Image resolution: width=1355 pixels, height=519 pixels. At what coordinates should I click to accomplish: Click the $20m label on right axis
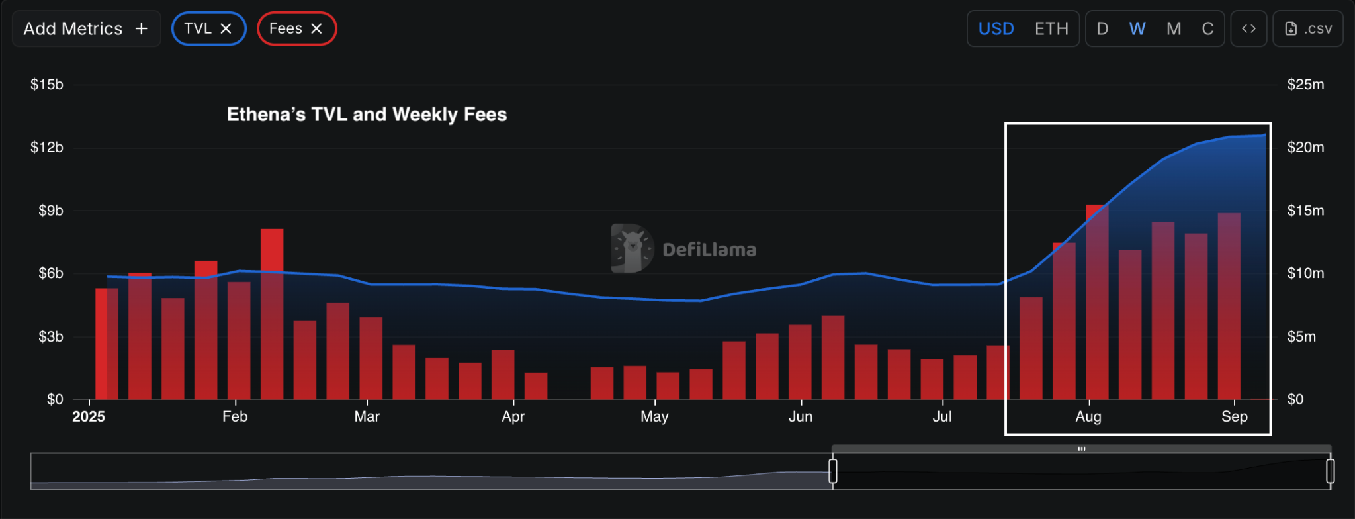click(x=1305, y=147)
